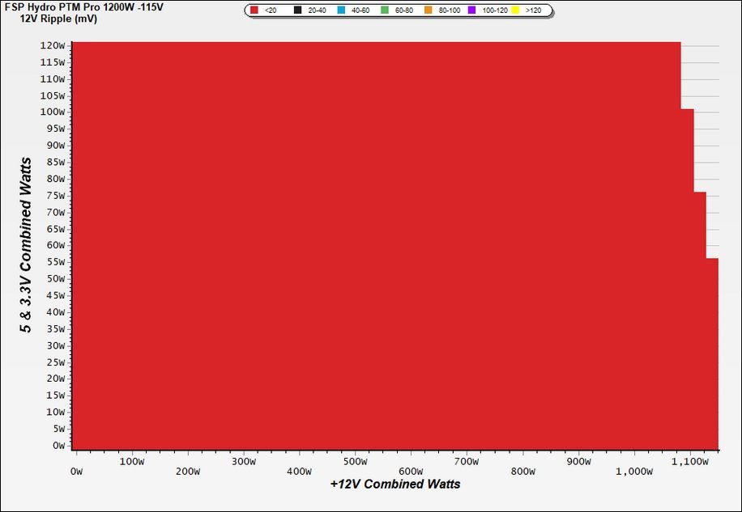Click the '35W' y-axis label

pyautogui.click(x=55, y=329)
